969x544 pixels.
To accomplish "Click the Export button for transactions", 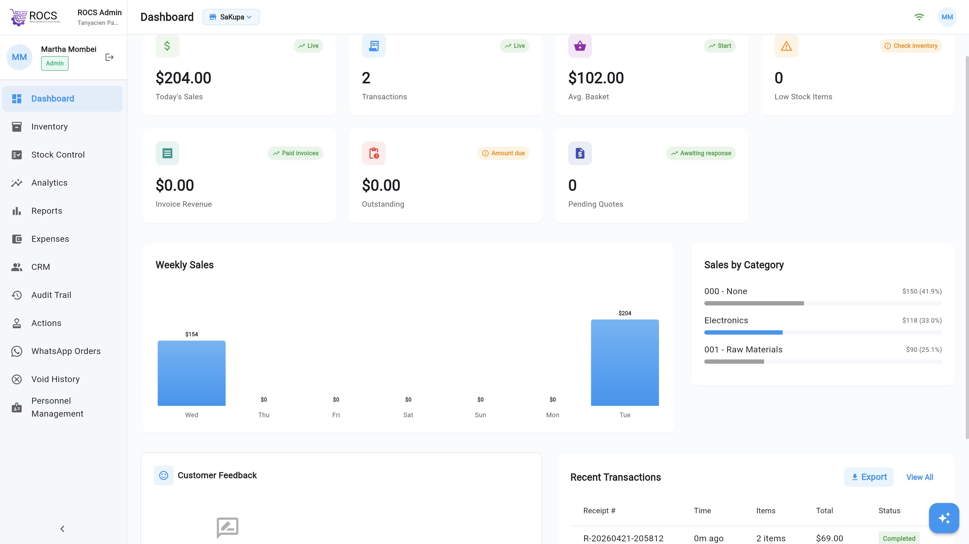I will (869, 477).
